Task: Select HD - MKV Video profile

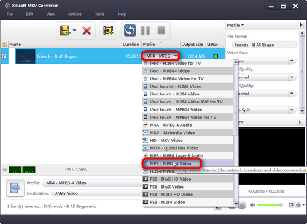Action: (187, 140)
